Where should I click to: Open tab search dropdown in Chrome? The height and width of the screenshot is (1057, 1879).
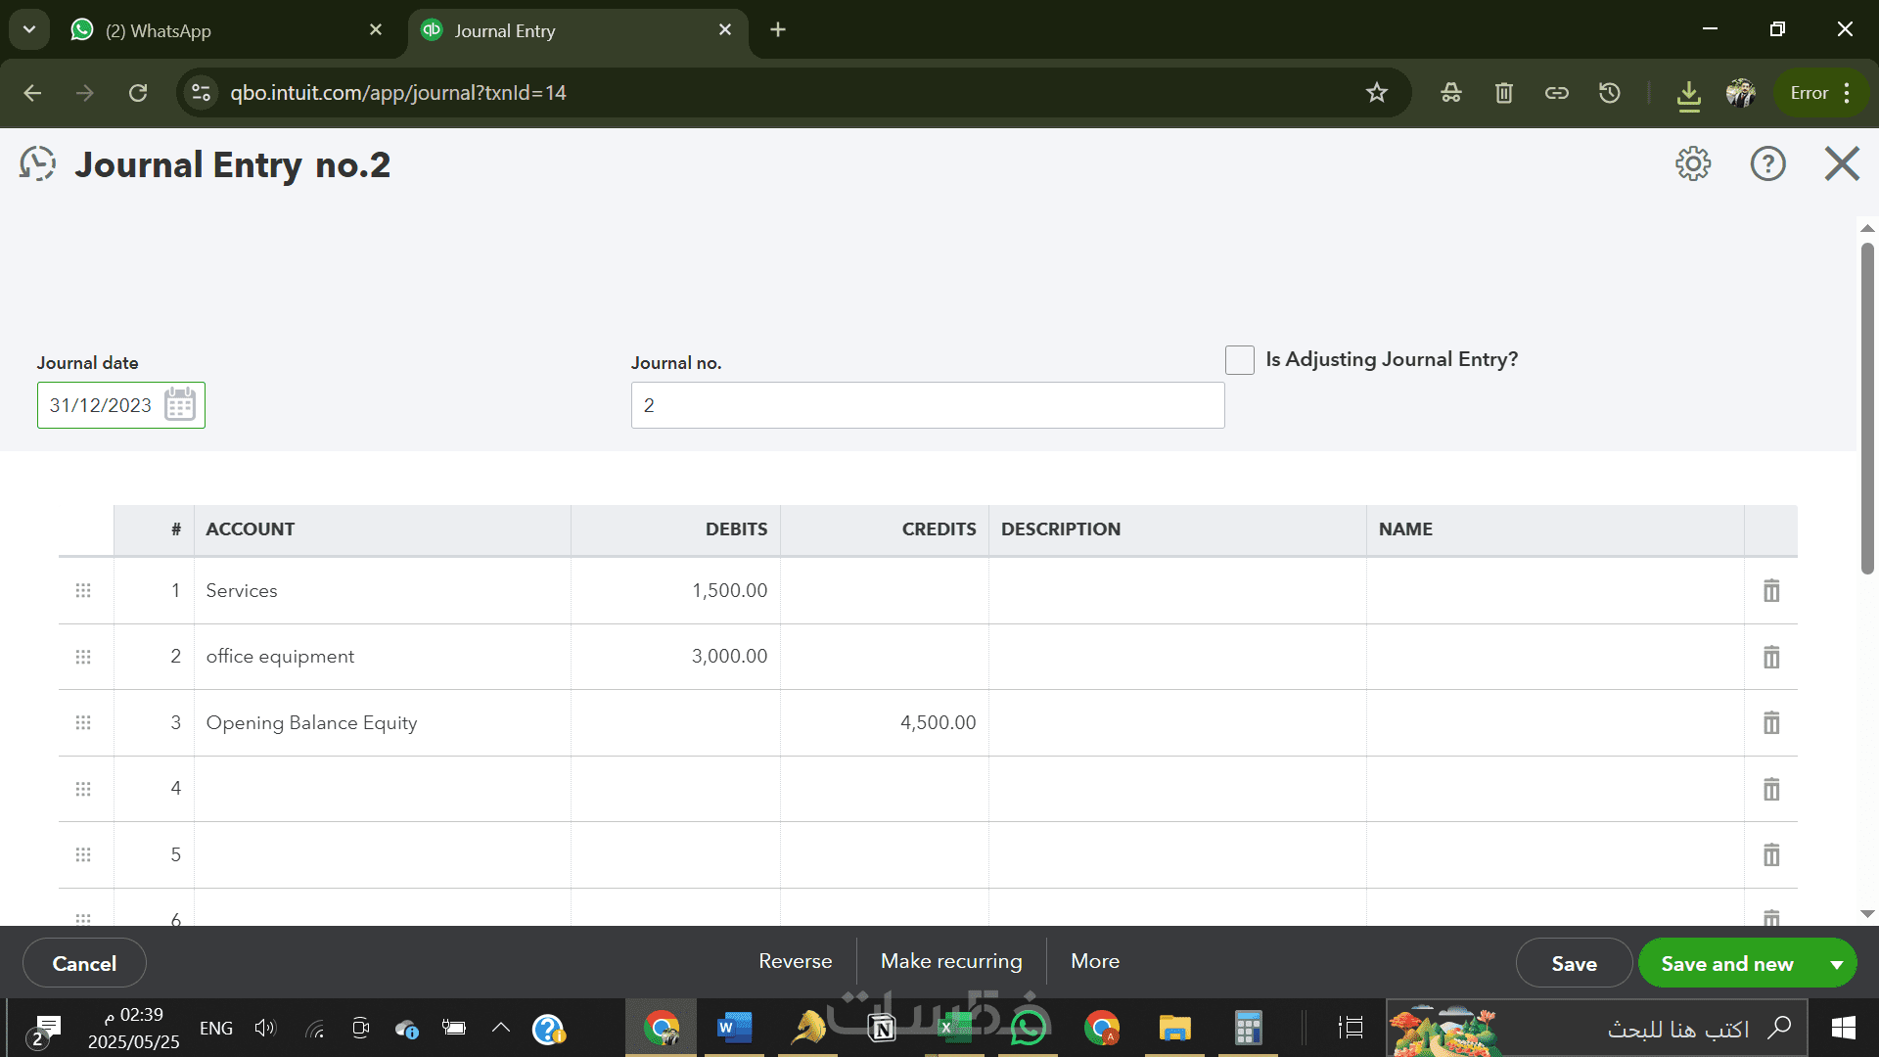point(29,29)
